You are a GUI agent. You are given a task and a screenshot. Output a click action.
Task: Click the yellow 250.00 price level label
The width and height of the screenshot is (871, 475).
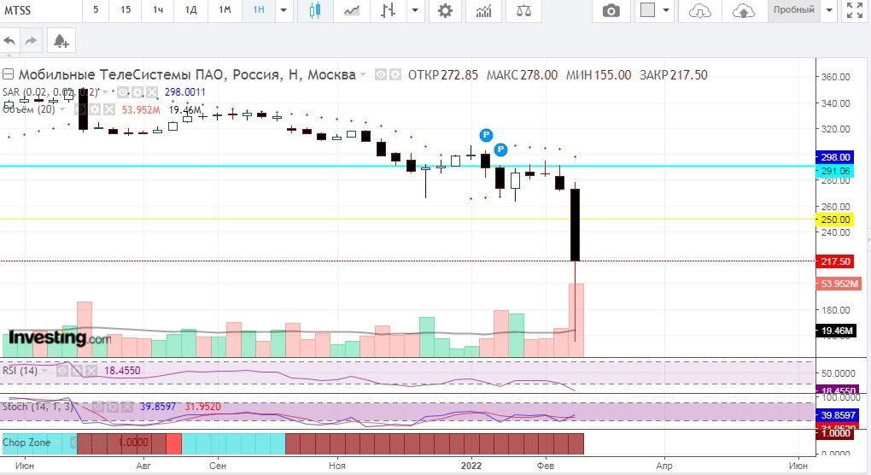(834, 220)
